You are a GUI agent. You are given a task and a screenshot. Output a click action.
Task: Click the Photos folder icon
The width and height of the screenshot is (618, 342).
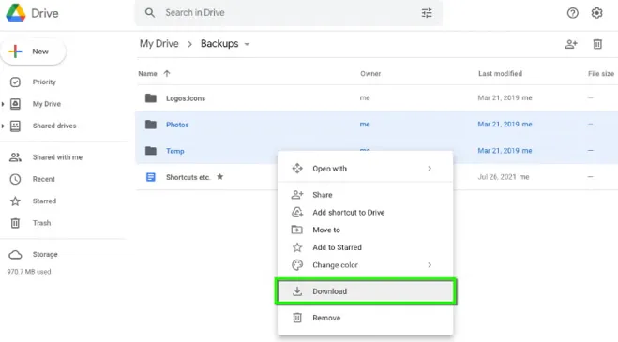coord(151,125)
